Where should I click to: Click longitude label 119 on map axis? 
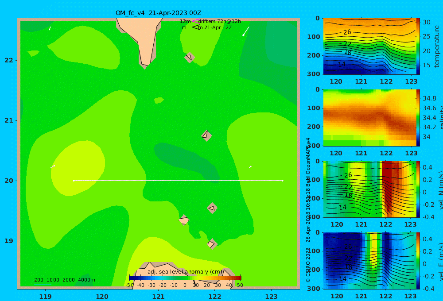point(45,297)
